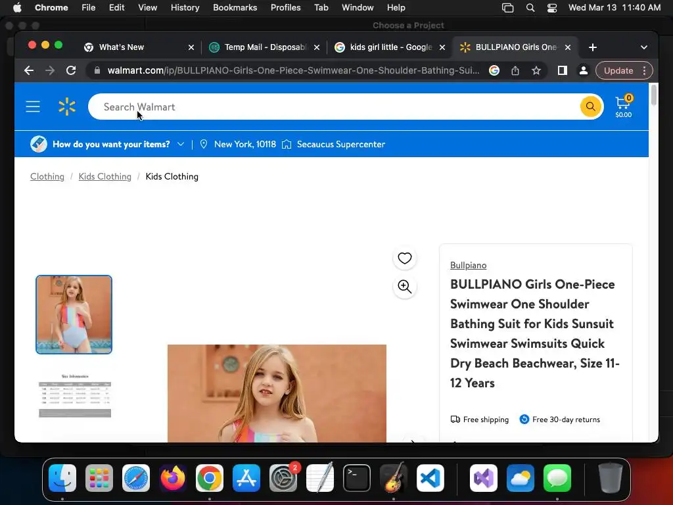Open the Chrome profile icon
This screenshot has width=673, height=505.
pos(584,70)
